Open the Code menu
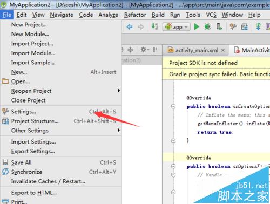The image size is (270, 204). pyautogui.click(x=86, y=15)
